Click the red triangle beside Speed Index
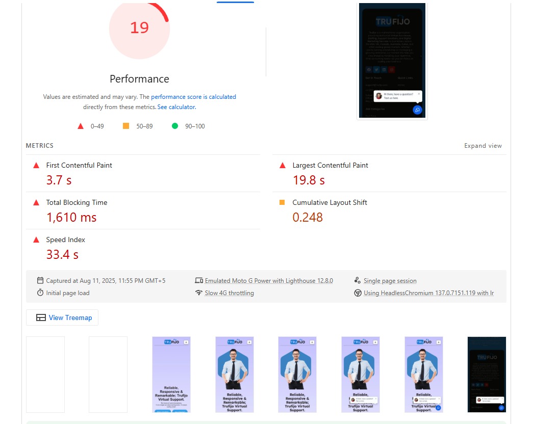558x424 pixels. 36,240
